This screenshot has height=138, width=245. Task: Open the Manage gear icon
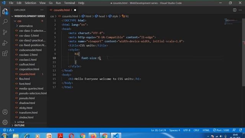5,122
